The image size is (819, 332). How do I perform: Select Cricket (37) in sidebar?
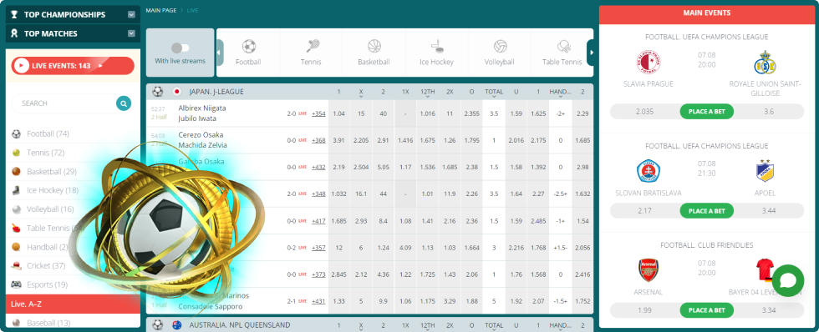pyautogui.click(x=46, y=266)
